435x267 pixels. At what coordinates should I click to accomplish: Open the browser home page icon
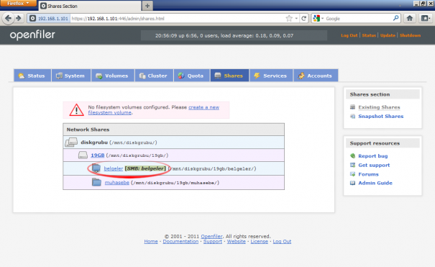point(410,18)
